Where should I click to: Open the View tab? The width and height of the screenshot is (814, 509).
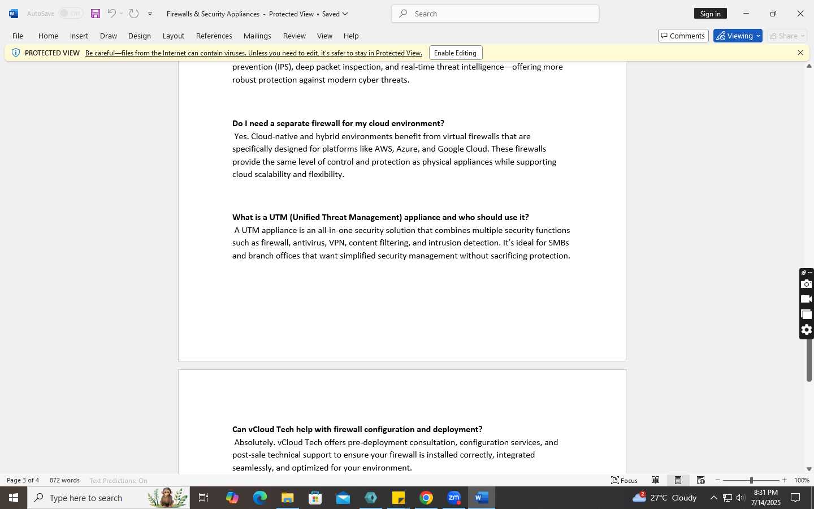324,36
